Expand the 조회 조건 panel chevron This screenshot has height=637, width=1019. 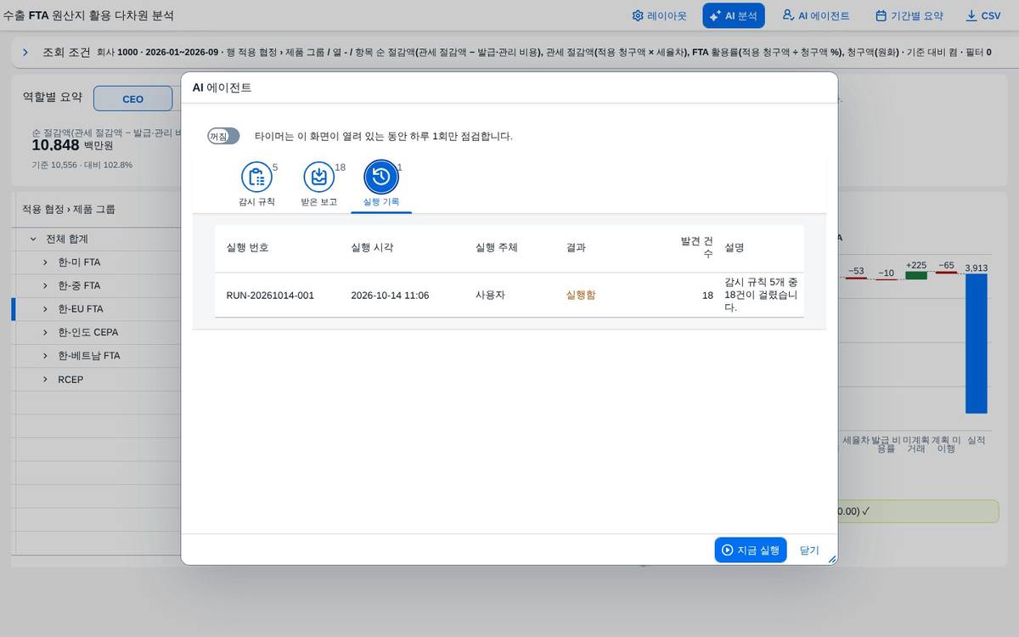pos(25,52)
